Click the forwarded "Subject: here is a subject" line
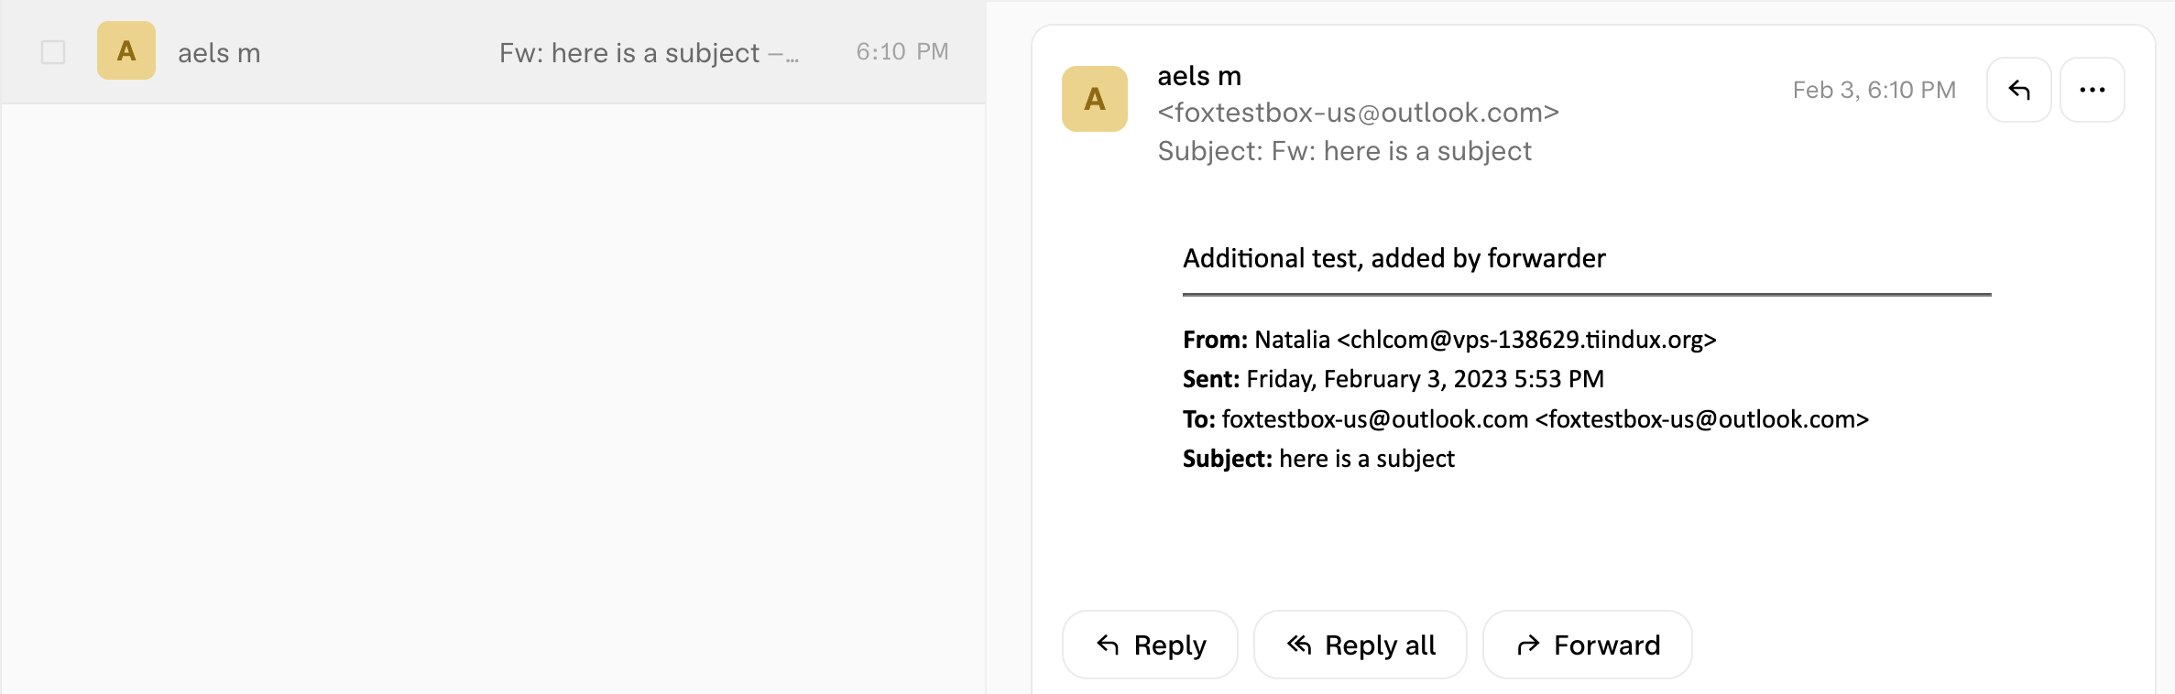The height and width of the screenshot is (694, 2175). pos(1318,459)
